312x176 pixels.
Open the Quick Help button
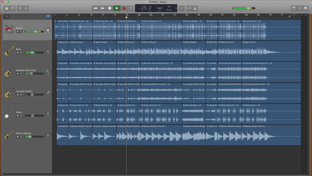coord(12,8)
